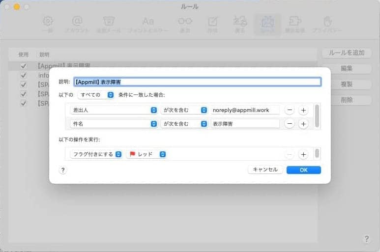Click the actions list scrollbar
This screenshot has width=380, height=252.
coord(317,153)
